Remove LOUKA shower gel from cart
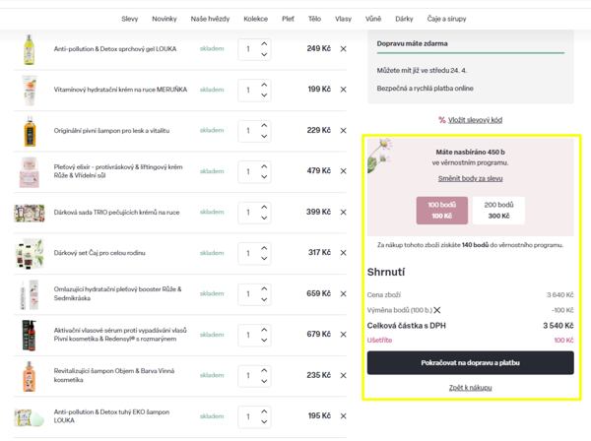Viewport: 591px width, 441px height. [344, 48]
